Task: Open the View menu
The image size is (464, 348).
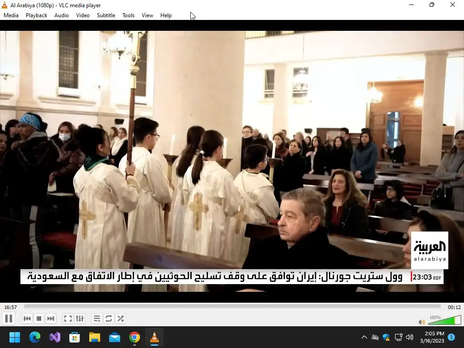Action: click(147, 15)
